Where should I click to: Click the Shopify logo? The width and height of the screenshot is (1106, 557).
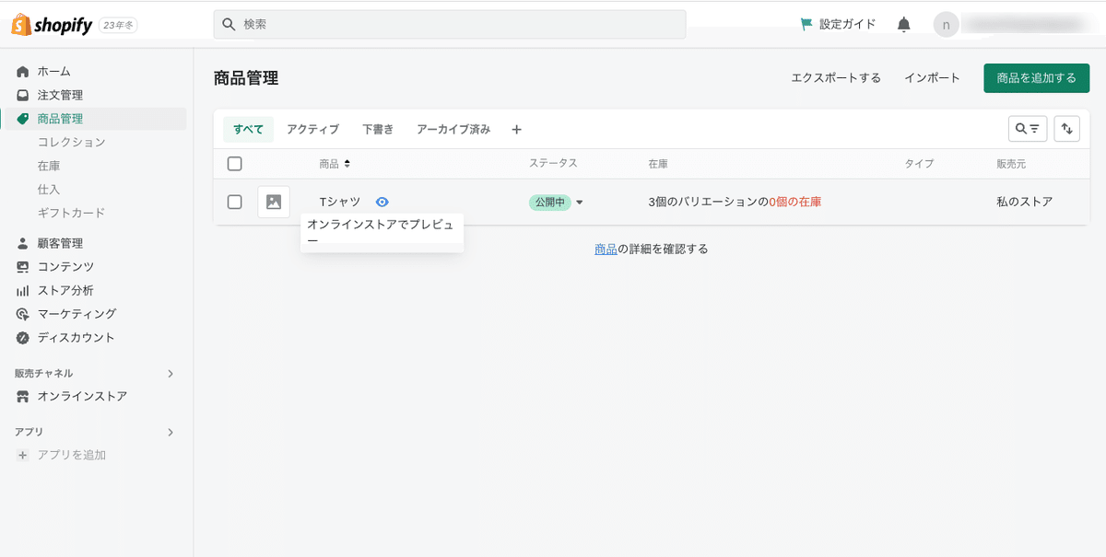(x=52, y=25)
